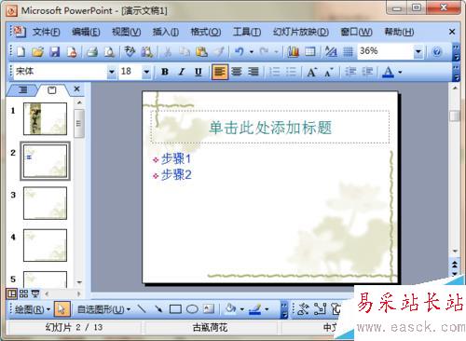466x341 pixels.
Task: Toggle Underline formatting
Action: [199, 72]
